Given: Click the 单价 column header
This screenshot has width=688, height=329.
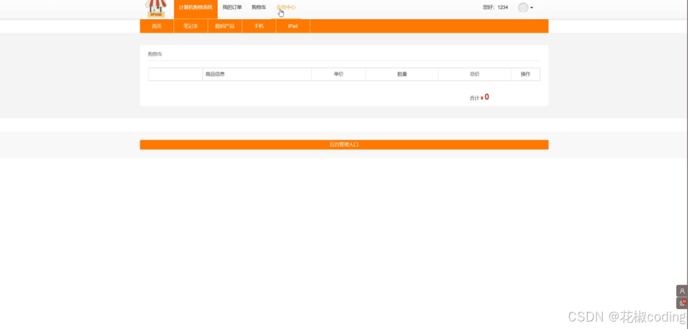Looking at the screenshot, I should (x=339, y=74).
